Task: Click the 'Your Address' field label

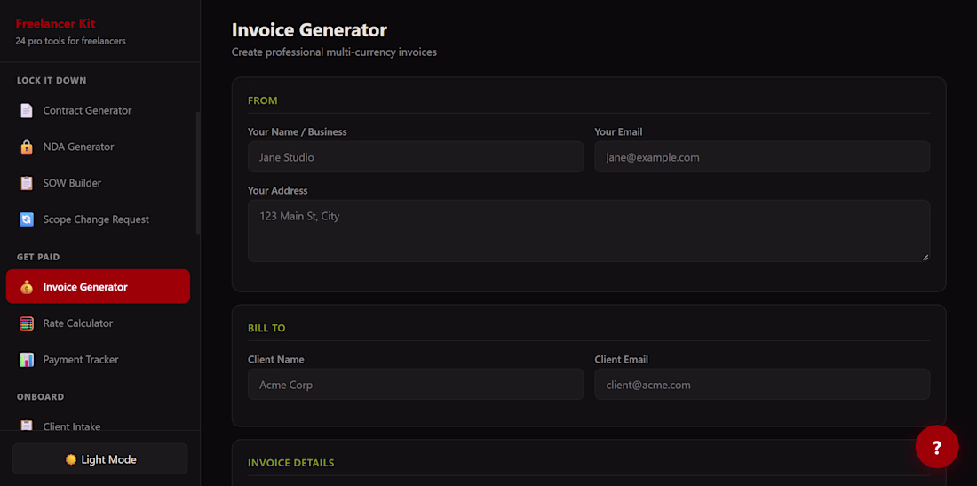Action: pos(277,191)
